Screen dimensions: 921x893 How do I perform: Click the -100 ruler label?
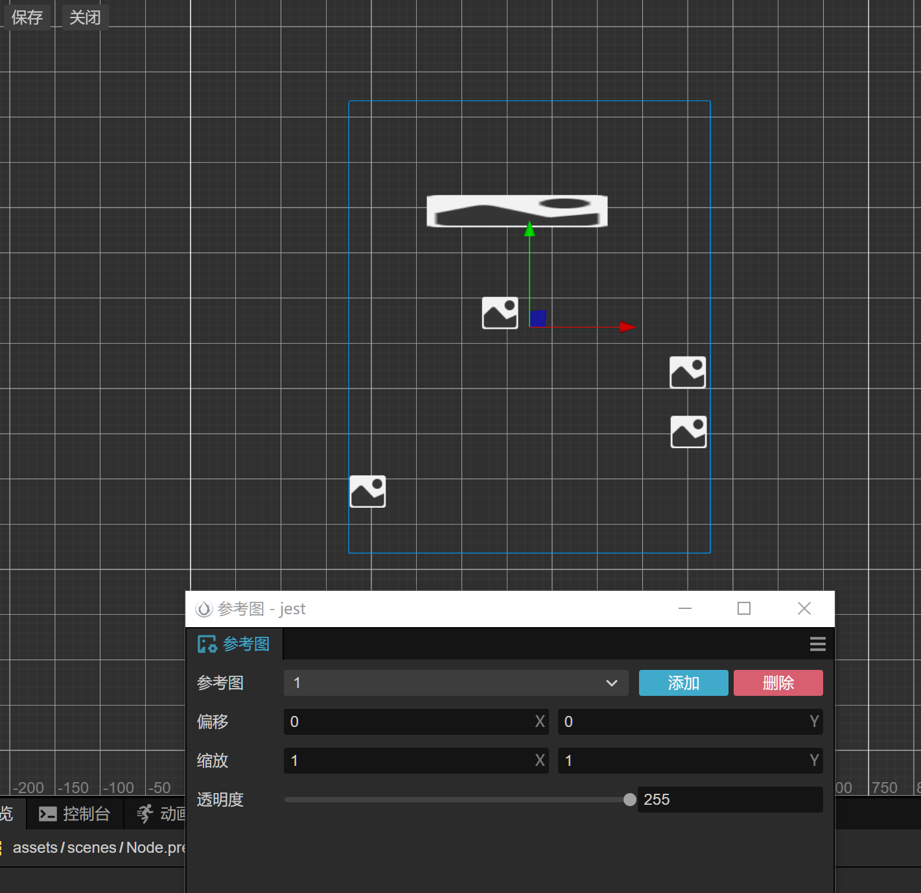pos(119,787)
